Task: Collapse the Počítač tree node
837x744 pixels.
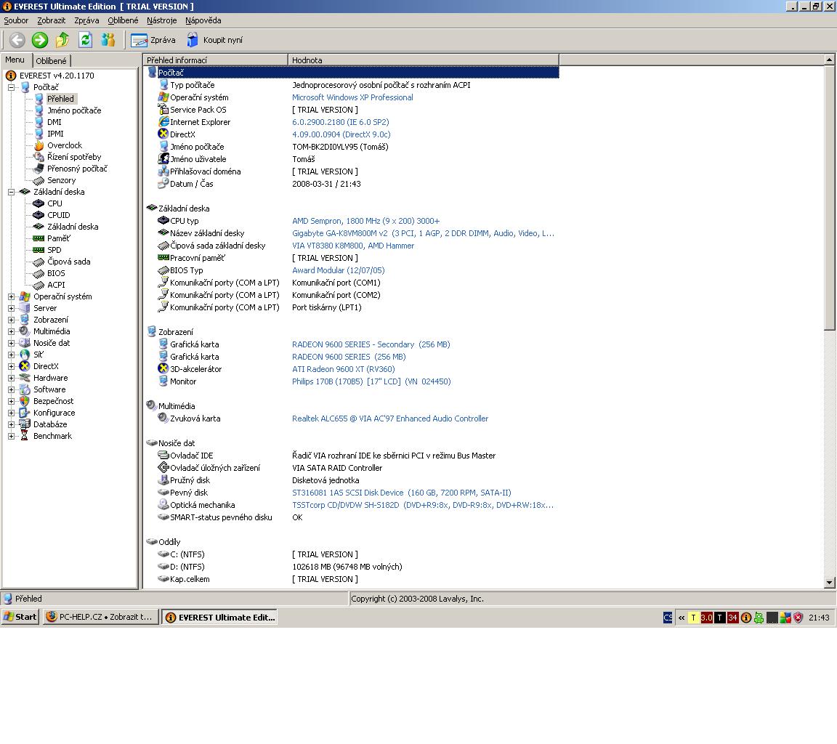Action: tap(11, 87)
